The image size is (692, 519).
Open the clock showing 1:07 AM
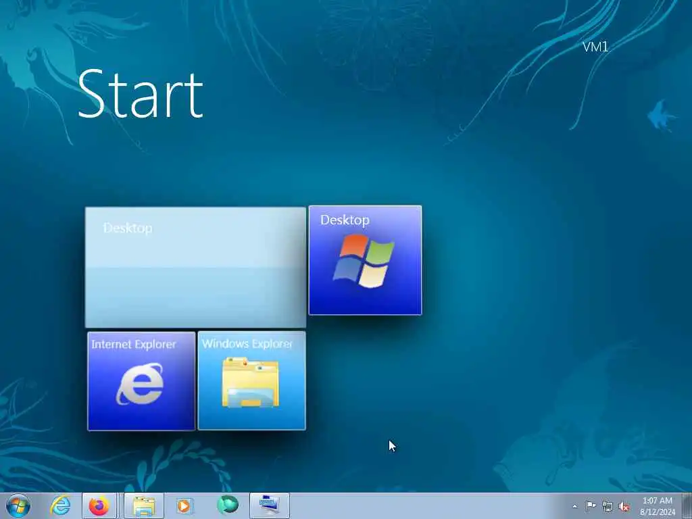click(x=657, y=505)
